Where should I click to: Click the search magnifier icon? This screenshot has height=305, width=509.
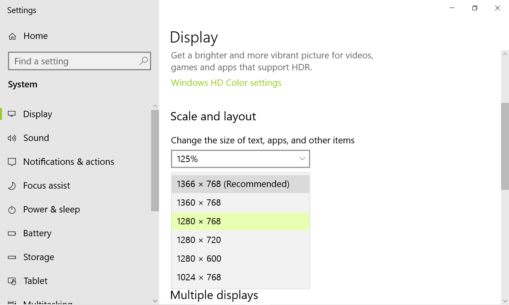pos(144,61)
